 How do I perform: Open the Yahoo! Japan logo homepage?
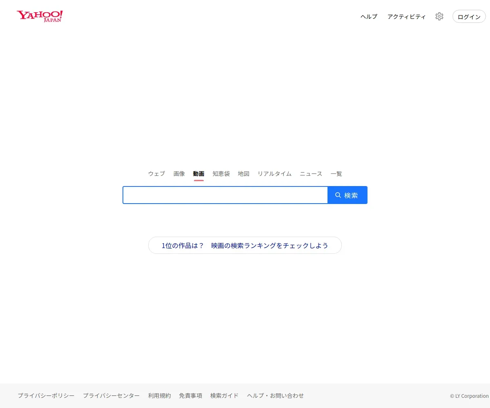pos(40,16)
